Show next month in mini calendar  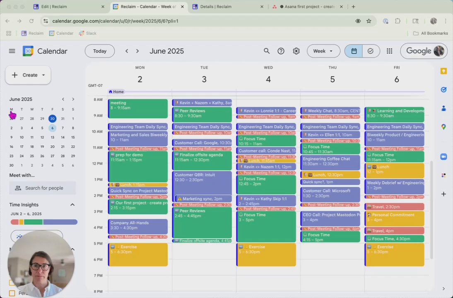73,99
